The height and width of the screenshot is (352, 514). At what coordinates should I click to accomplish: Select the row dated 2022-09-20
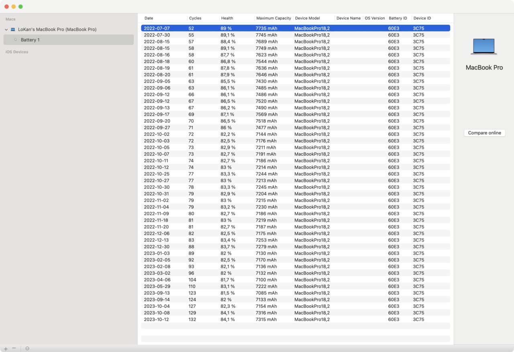click(296, 121)
